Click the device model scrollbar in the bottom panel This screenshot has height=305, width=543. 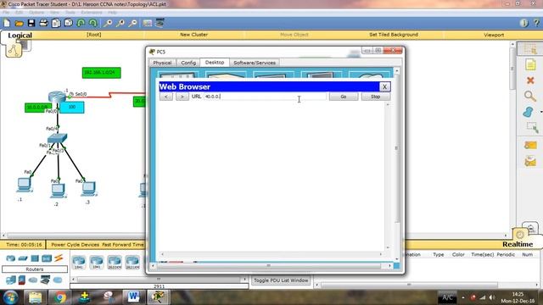tap(159, 279)
